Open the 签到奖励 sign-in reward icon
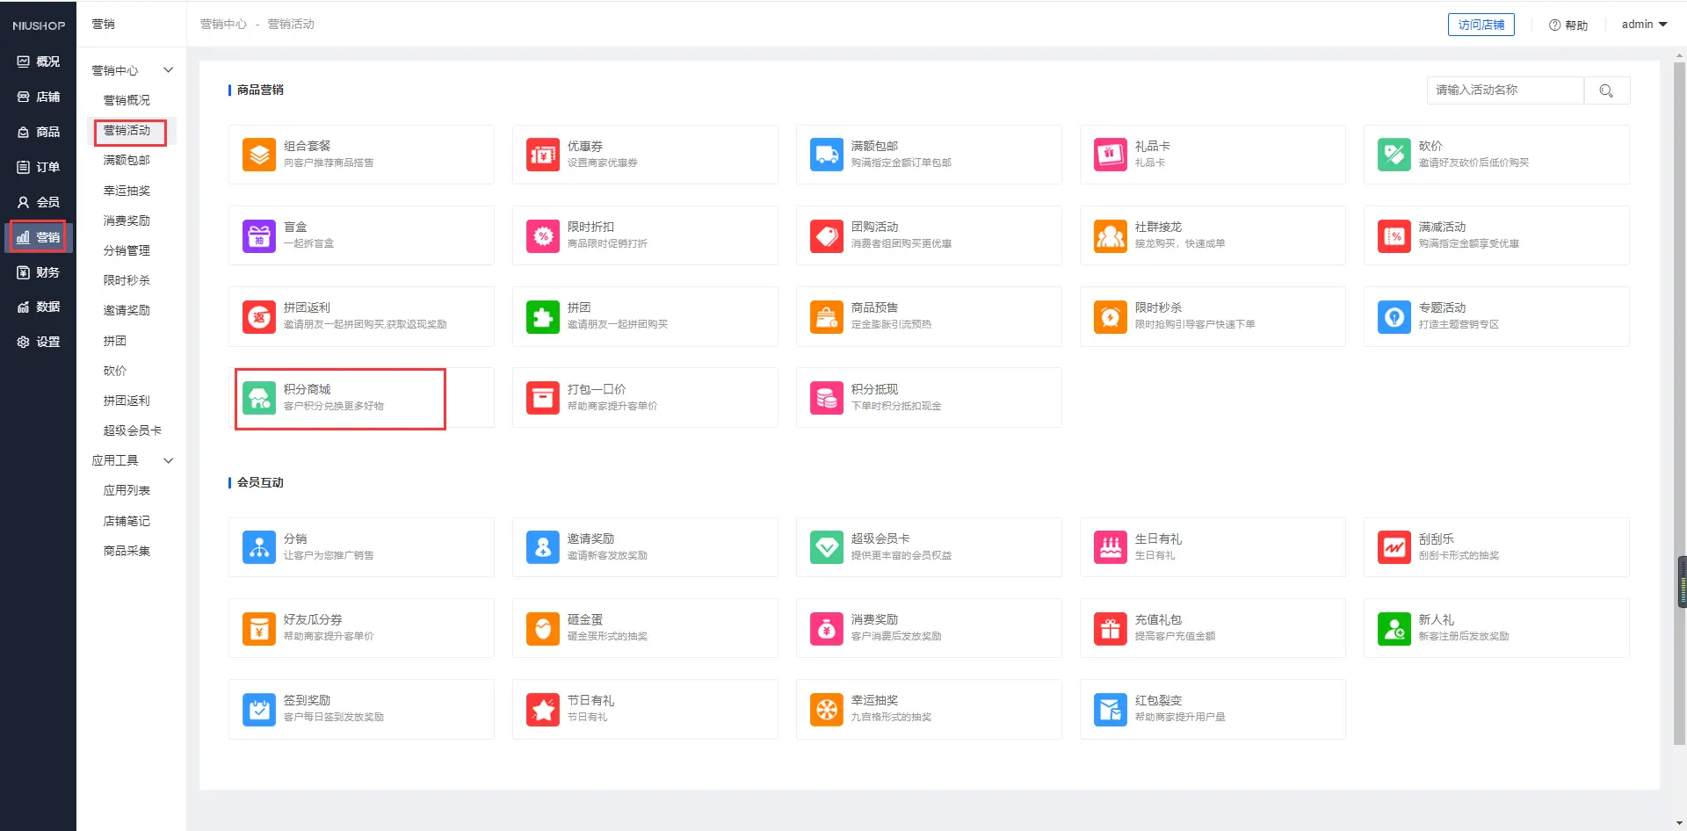Image resolution: width=1687 pixels, height=831 pixels. click(259, 709)
